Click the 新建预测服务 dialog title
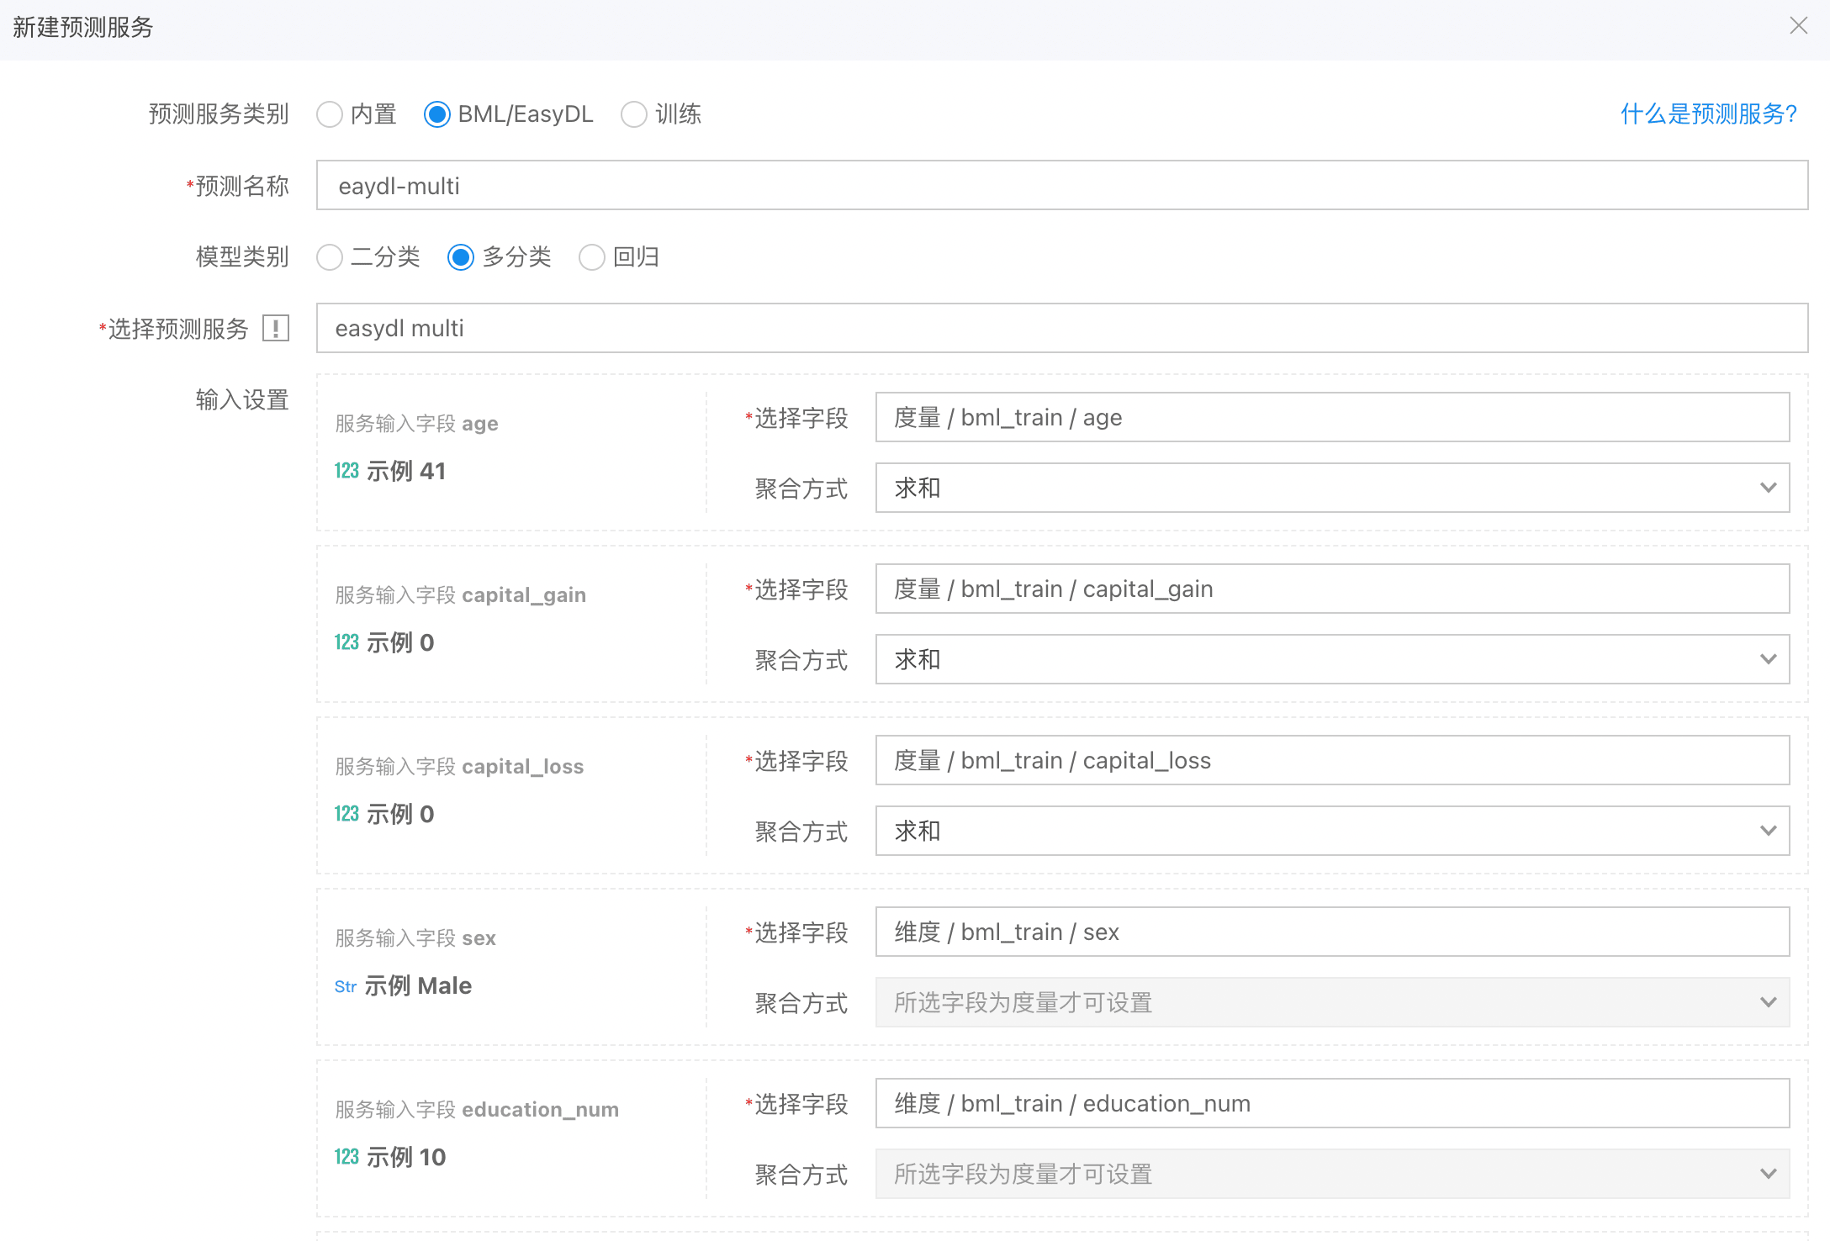 (x=82, y=28)
